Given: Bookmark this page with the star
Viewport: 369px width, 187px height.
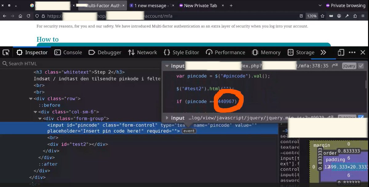Looking at the screenshot, I should pyautogui.click(x=323, y=16).
